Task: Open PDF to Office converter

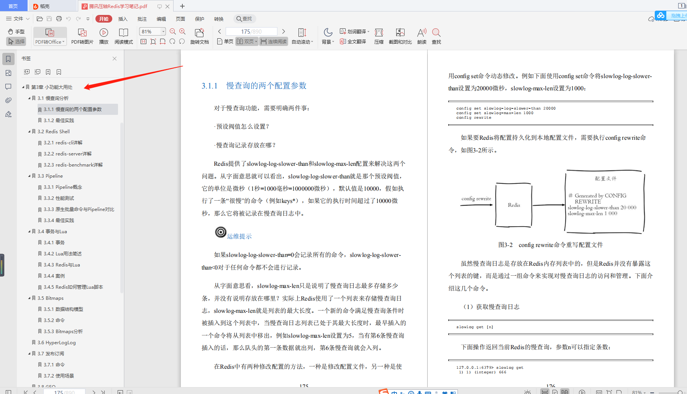Action: (50, 36)
